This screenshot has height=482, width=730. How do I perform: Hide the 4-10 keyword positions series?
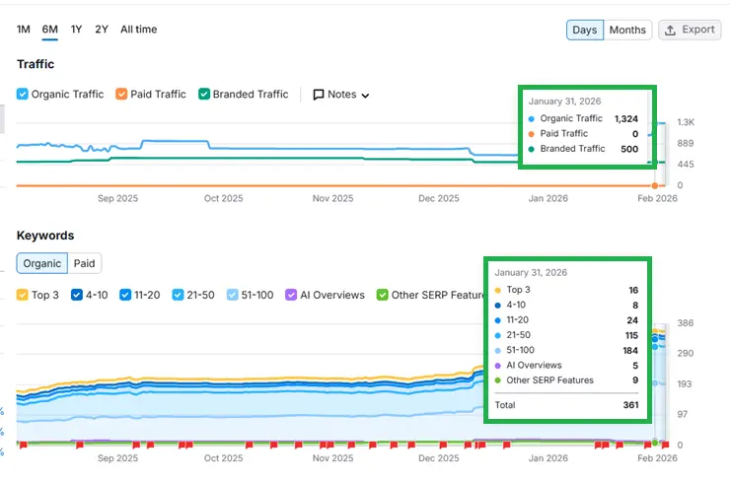77,295
